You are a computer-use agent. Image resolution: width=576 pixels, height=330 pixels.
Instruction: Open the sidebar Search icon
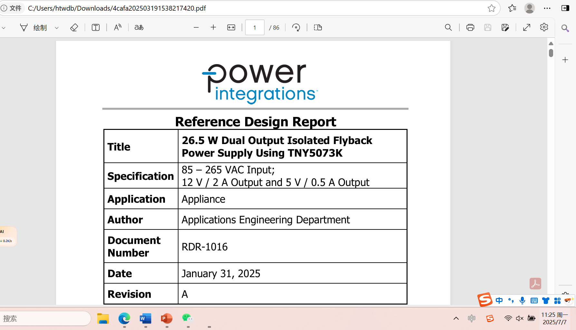coord(565,28)
